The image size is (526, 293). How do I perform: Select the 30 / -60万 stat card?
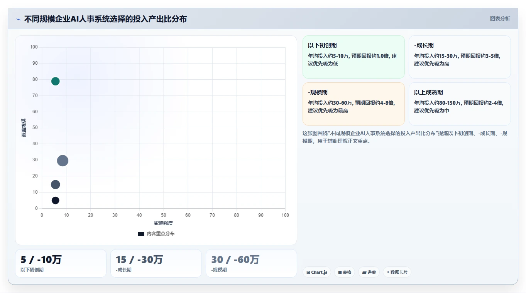tap(251, 263)
